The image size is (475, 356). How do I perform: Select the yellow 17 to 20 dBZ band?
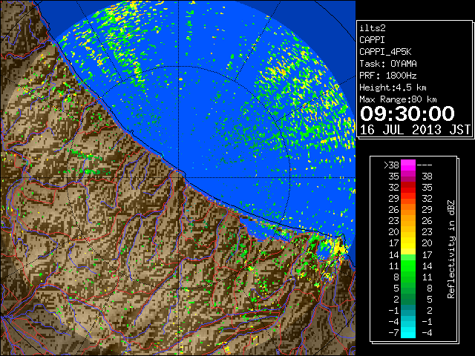(408, 243)
